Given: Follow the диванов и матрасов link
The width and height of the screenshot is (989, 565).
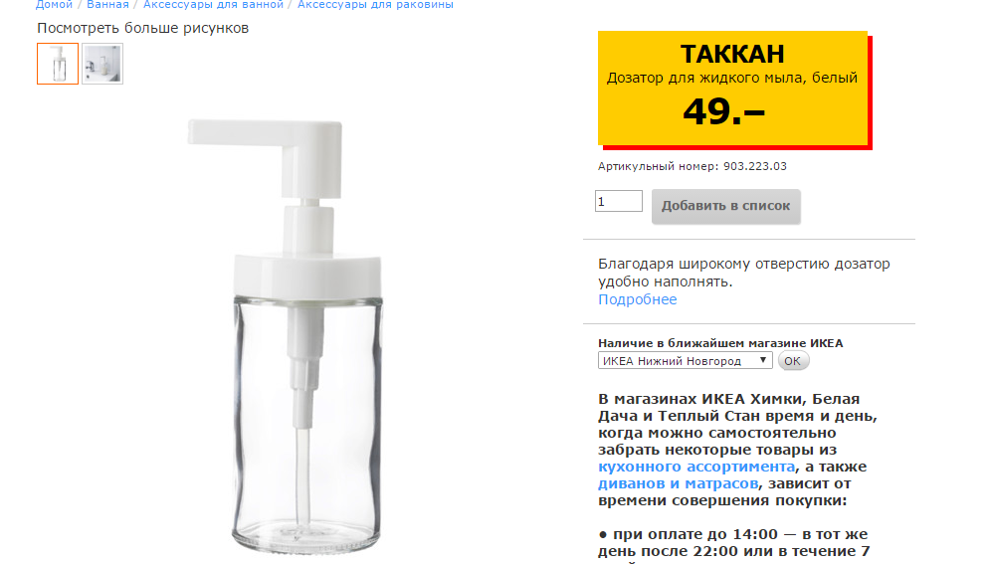Looking at the screenshot, I should [x=678, y=483].
